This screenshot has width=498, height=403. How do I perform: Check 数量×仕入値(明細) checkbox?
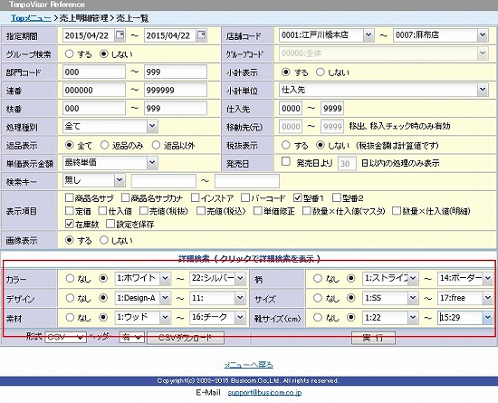coord(397,210)
